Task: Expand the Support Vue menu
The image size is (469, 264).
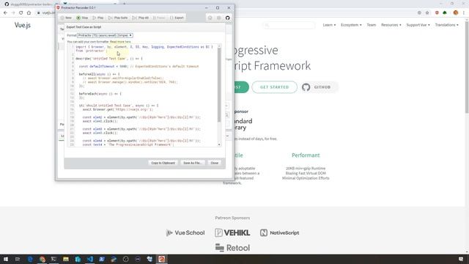Action: pos(418,25)
